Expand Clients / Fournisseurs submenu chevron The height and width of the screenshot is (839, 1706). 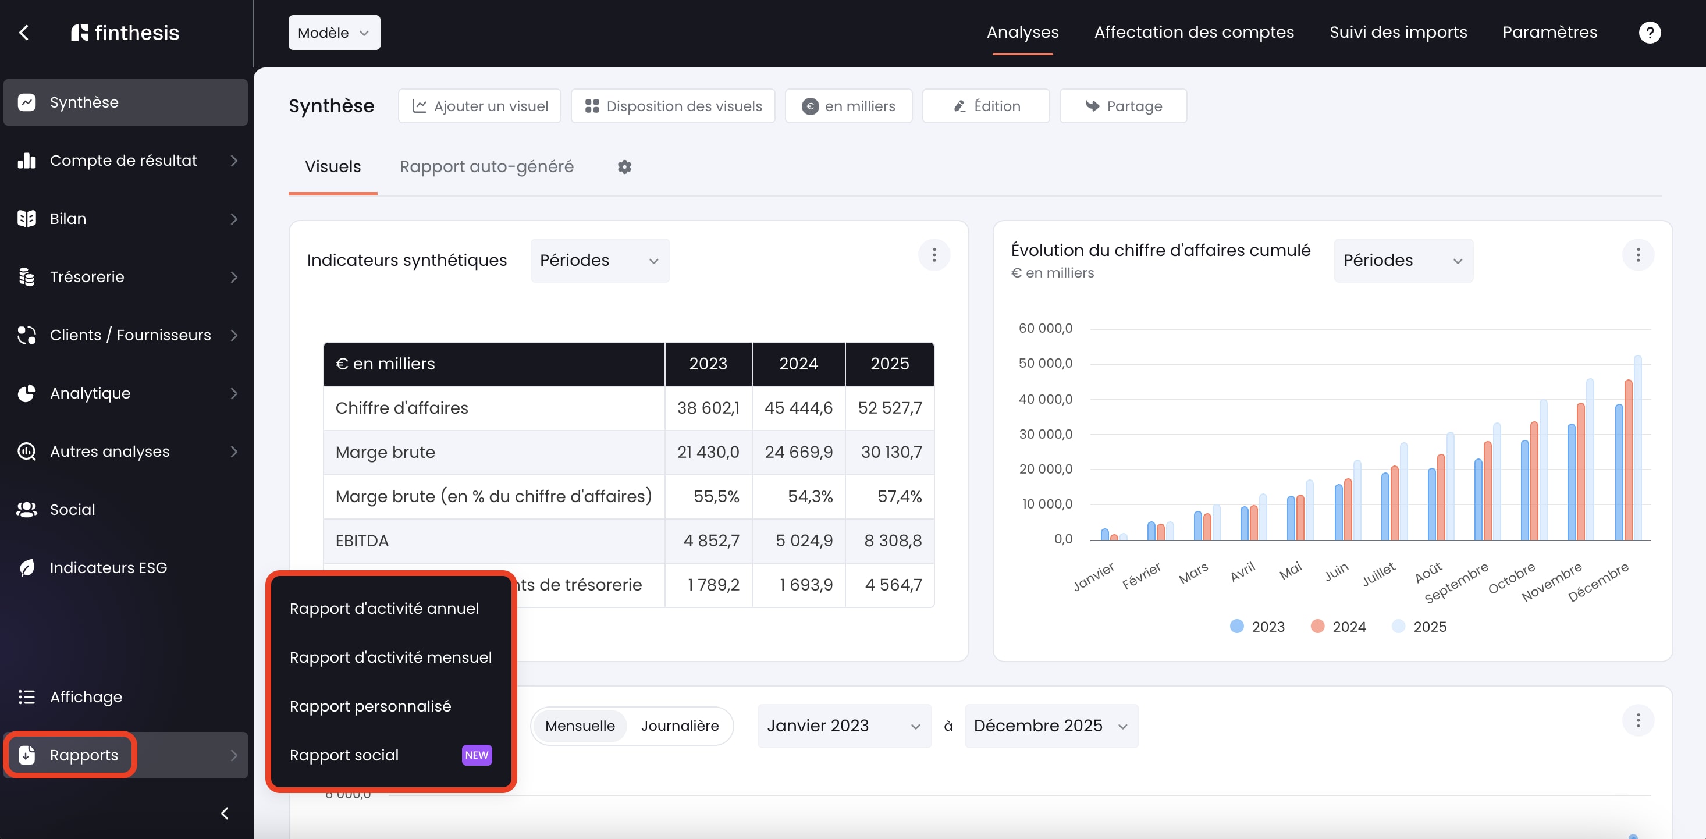click(x=234, y=335)
